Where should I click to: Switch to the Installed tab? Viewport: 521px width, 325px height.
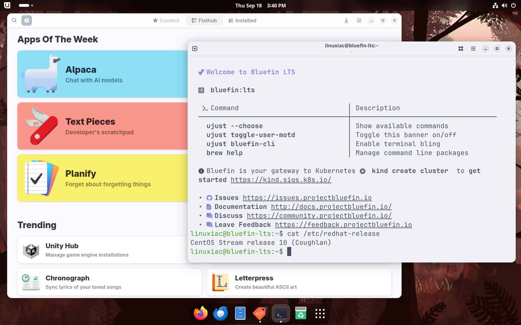pos(242,20)
